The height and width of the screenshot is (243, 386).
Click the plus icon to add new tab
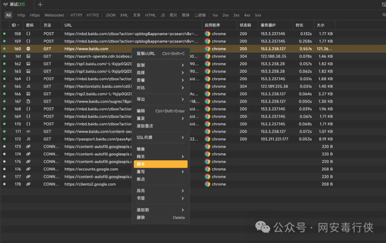[40, 4]
